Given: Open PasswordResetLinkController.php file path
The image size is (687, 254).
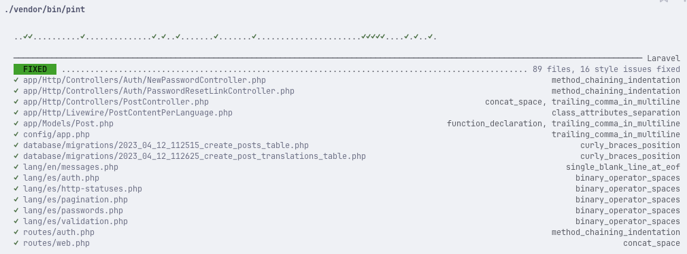Looking at the screenshot, I should point(158,91).
